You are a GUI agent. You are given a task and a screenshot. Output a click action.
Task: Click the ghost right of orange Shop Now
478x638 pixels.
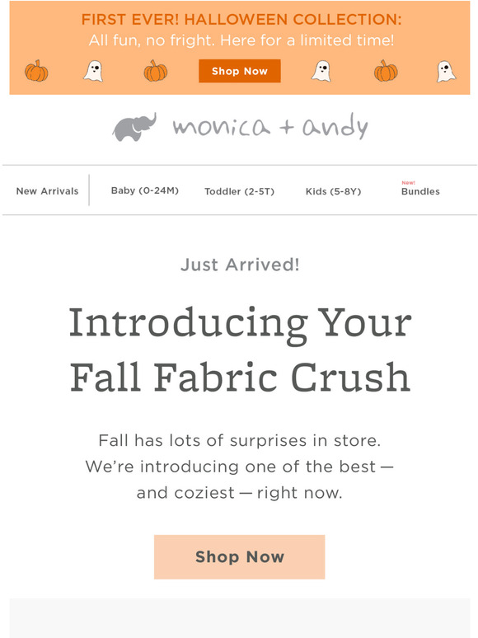pyautogui.click(x=321, y=71)
